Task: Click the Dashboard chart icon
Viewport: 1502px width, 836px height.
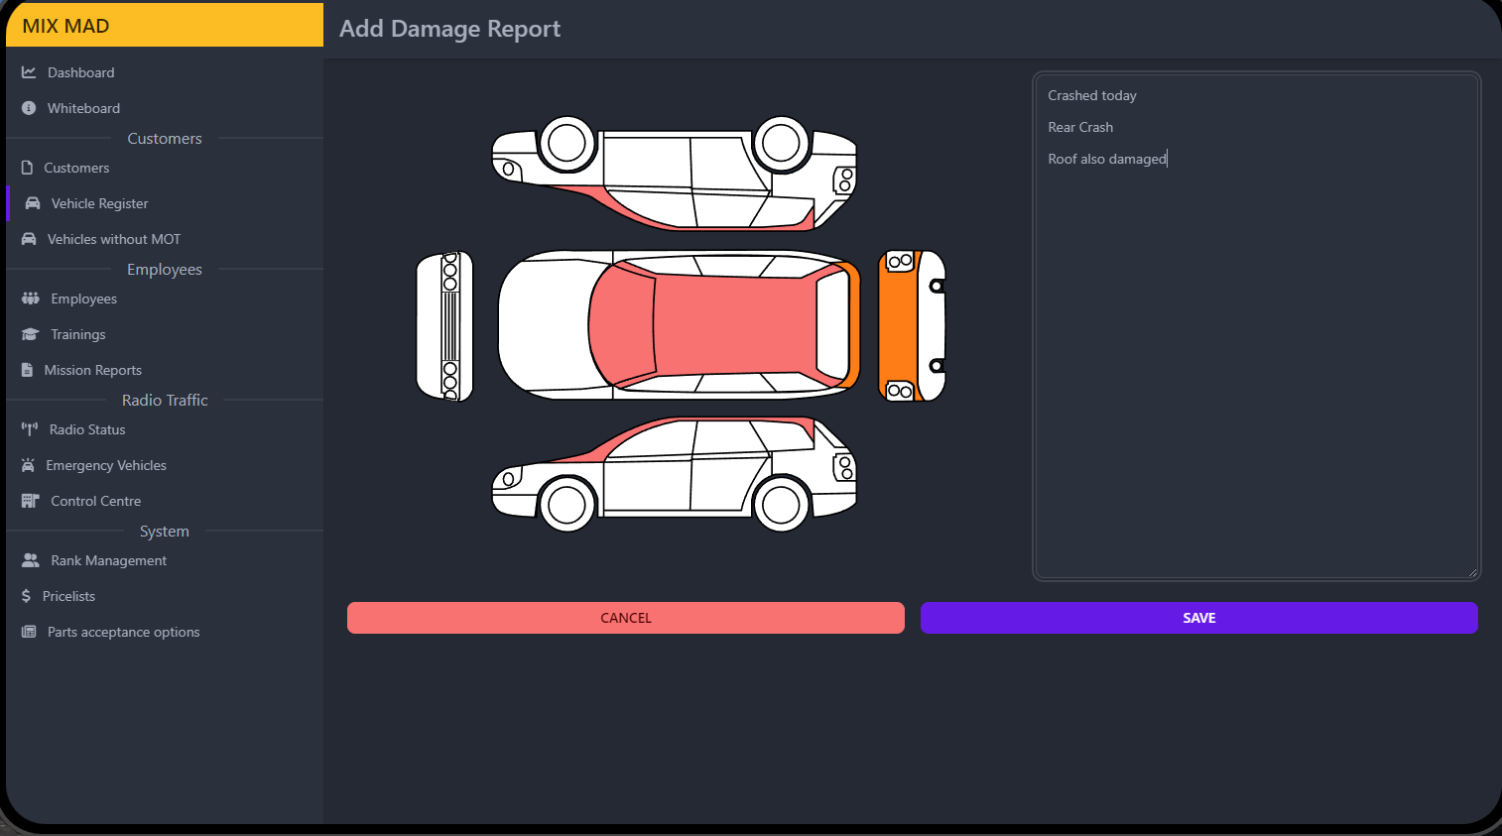Action: pyautogui.click(x=29, y=72)
